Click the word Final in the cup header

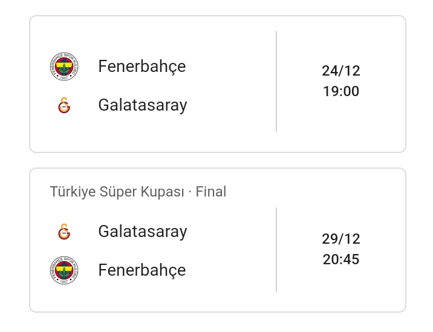(x=211, y=192)
